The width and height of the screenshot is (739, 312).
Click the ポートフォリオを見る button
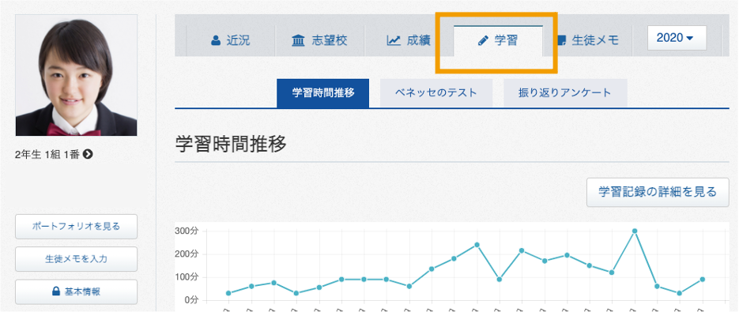77,227
